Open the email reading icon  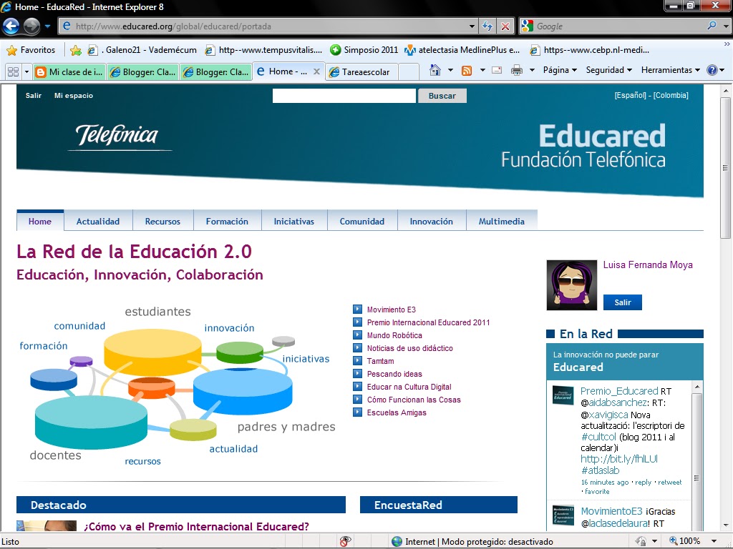click(497, 69)
